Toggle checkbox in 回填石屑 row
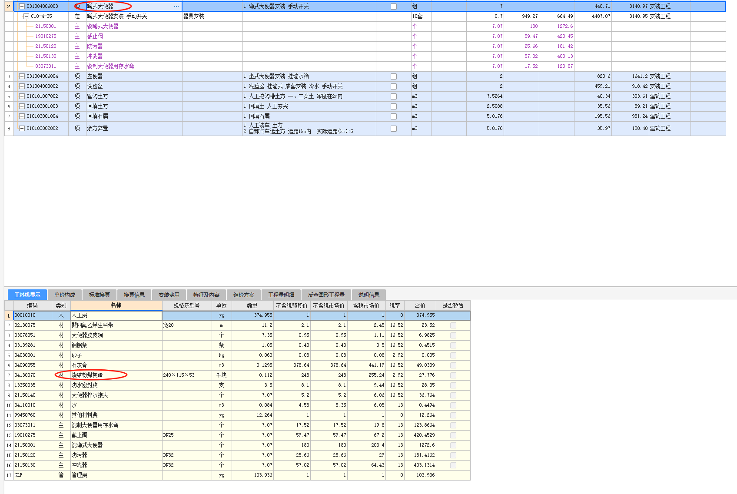This screenshot has width=737, height=494. coord(394,116)
